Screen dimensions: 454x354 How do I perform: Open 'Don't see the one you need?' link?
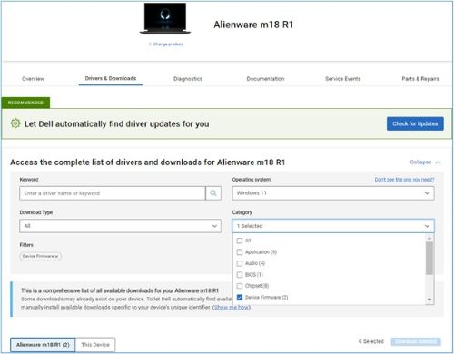404,180
